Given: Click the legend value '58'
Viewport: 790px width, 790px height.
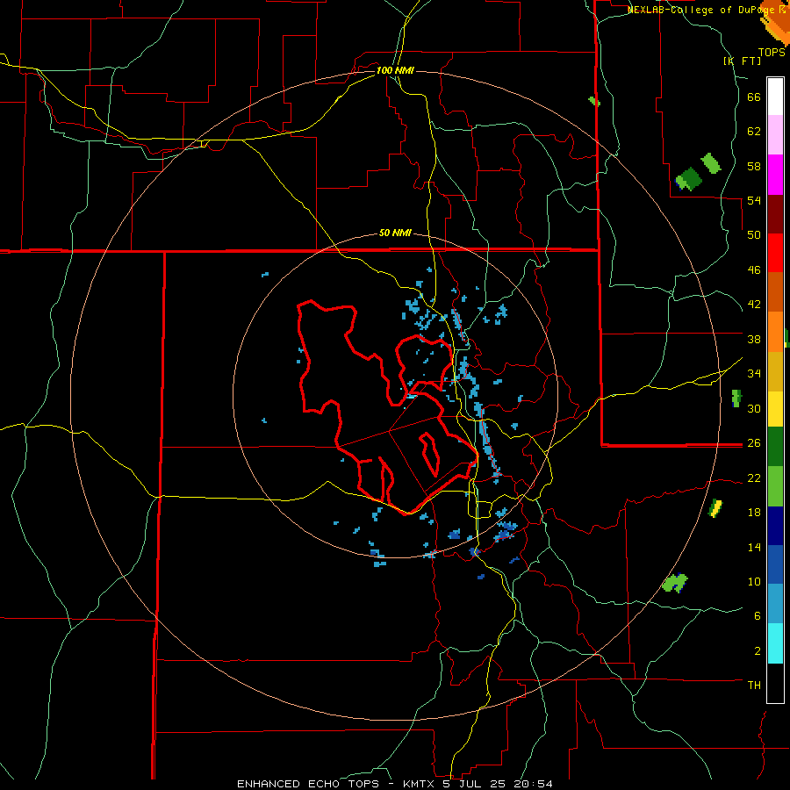Looking at the screenshot, I should pos(754,166).
